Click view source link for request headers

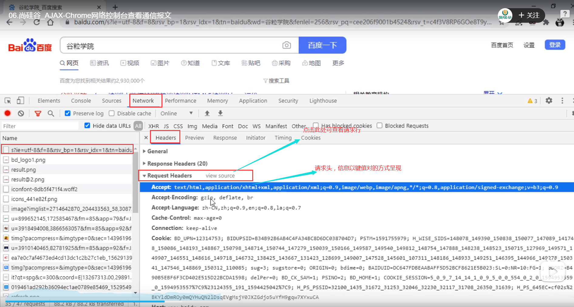(220, 175)
